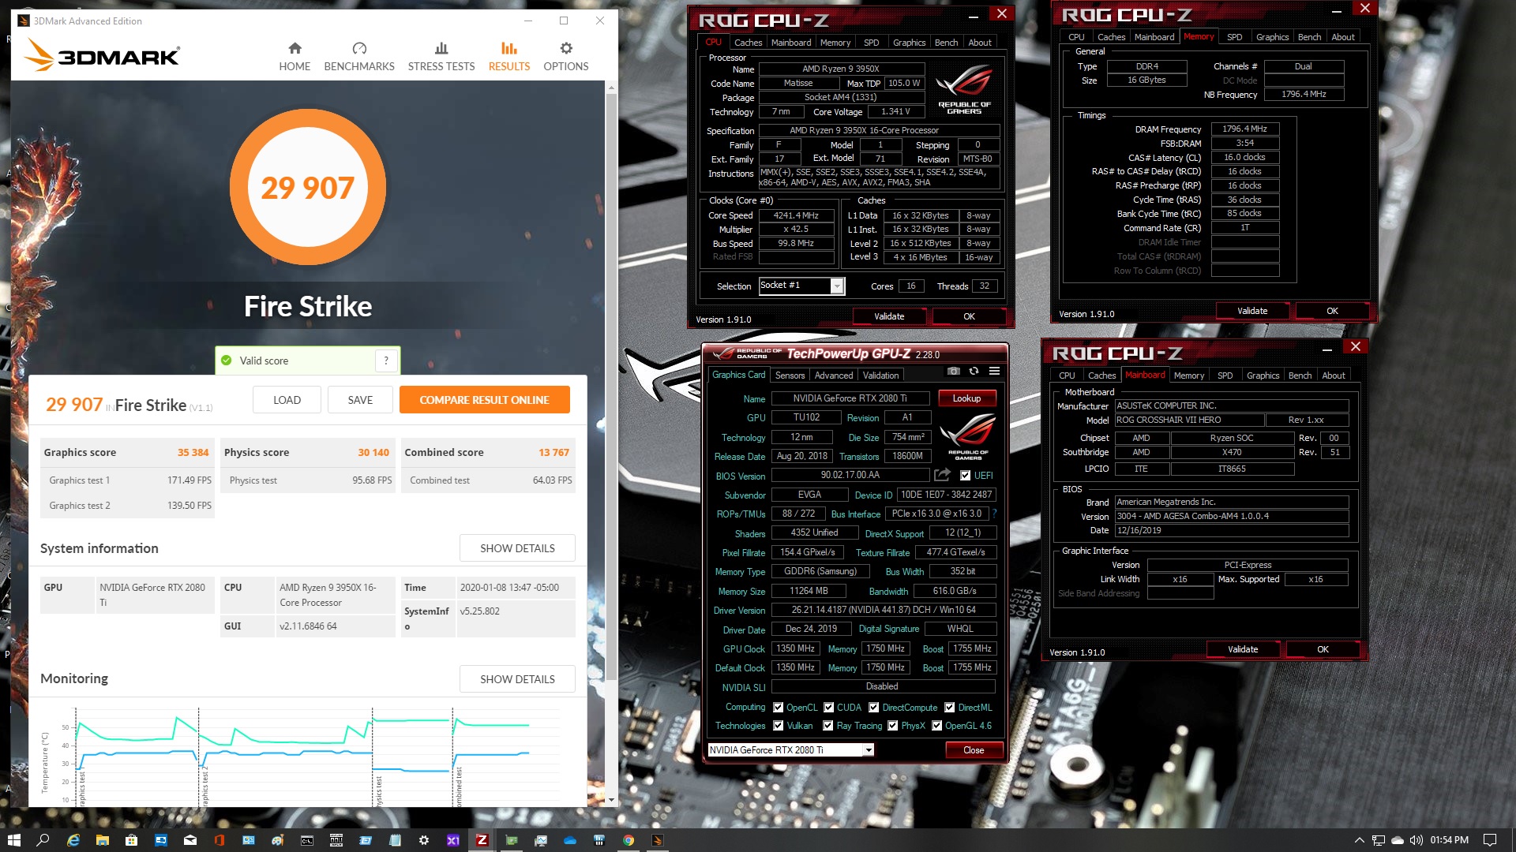
Task: Open OneDrive cloud icon on taskbar
Action: [570, 840]
